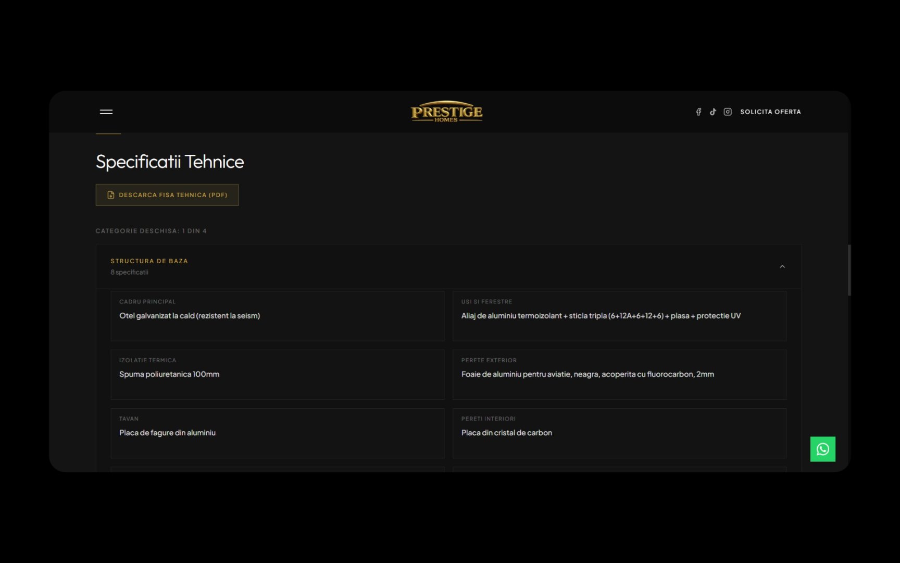
Task: Select the Cadru Principal specification card
Action: pos(277,316)
